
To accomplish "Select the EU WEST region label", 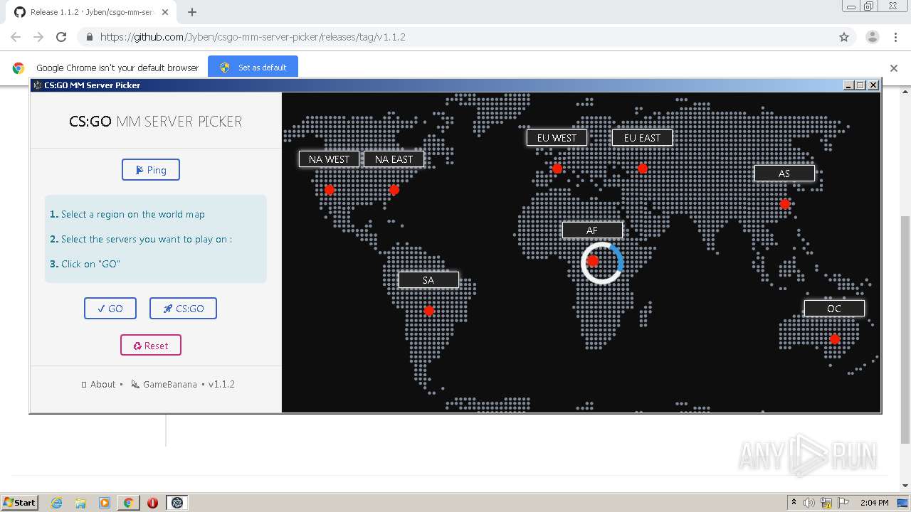I will [x=557, y=138].
